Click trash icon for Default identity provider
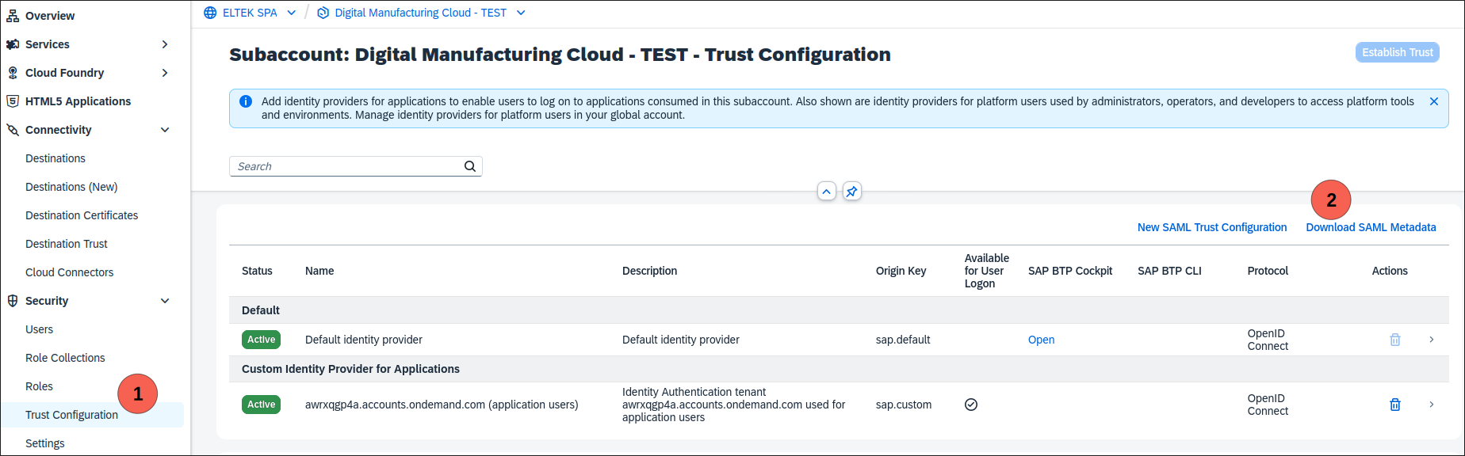 click(1394, 340)
